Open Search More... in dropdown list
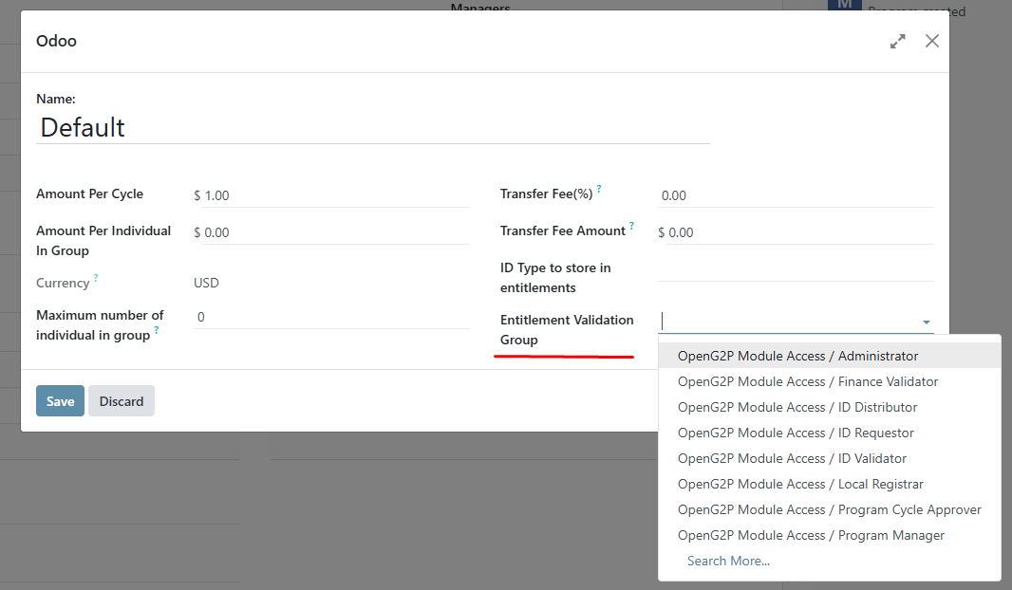1012x590 pixels. (728, 561)
